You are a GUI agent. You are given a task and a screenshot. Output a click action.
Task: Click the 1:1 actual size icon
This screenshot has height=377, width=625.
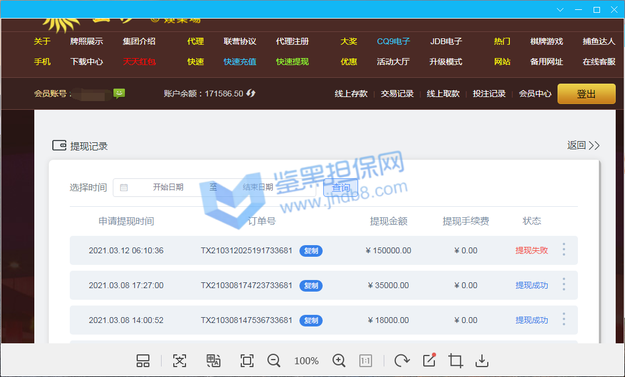[366, 361]
